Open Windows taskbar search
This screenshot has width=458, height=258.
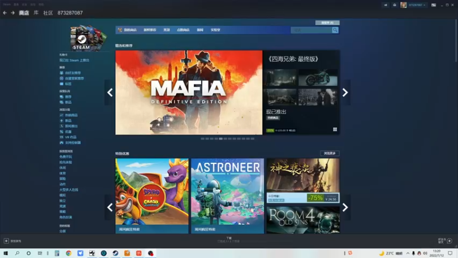coord(17,253)
